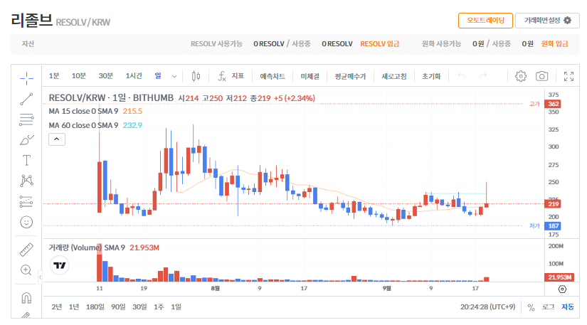The image size is (587, 325).
Task: Open timezone menu at 20:24:28 (UTC+9)
Action: pos(487,307)
